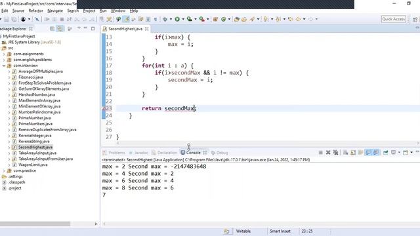Toggle Word Wrap in Console toolbar

(360, 153)
